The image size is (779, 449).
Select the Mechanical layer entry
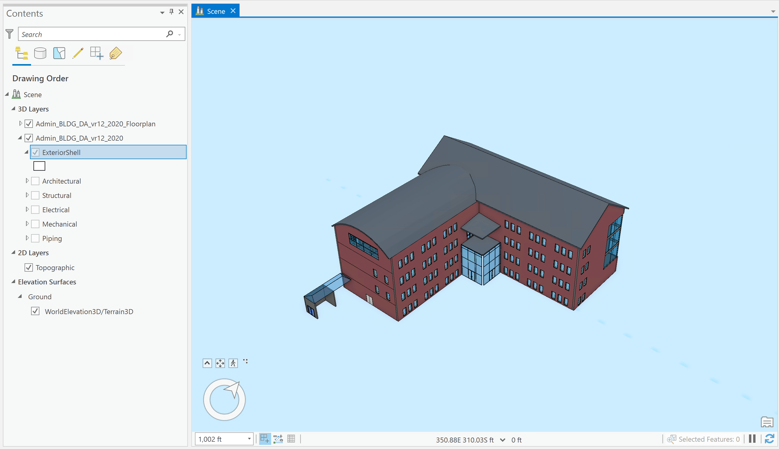(x=60, y=224)
